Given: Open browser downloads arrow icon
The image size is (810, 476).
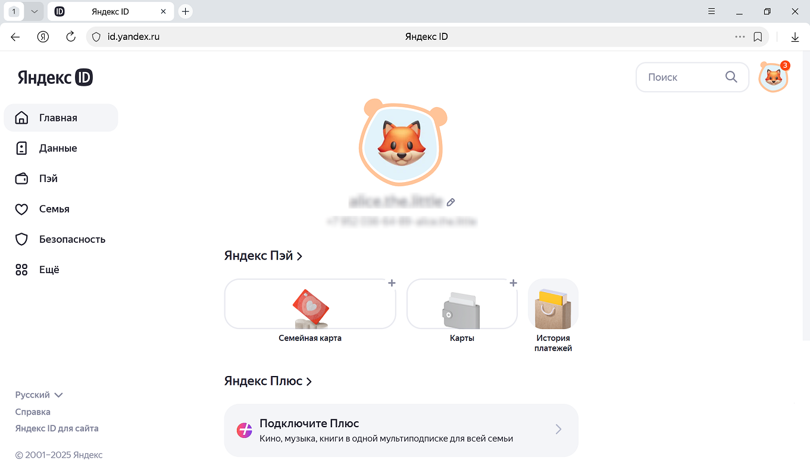Looking at the screenshot, I should [795, 37].
